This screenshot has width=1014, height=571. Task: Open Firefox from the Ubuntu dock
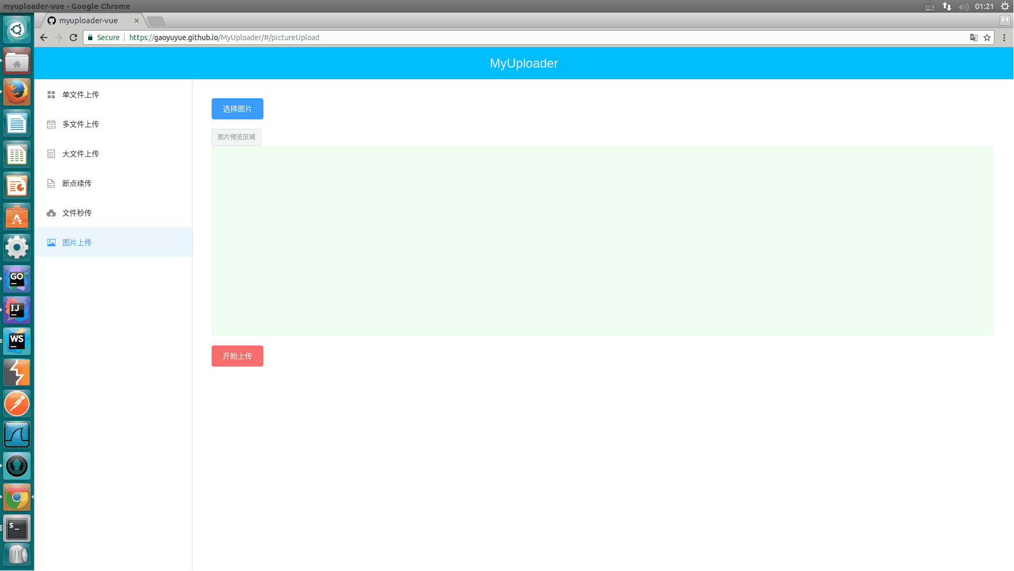(x=17, y=92)
